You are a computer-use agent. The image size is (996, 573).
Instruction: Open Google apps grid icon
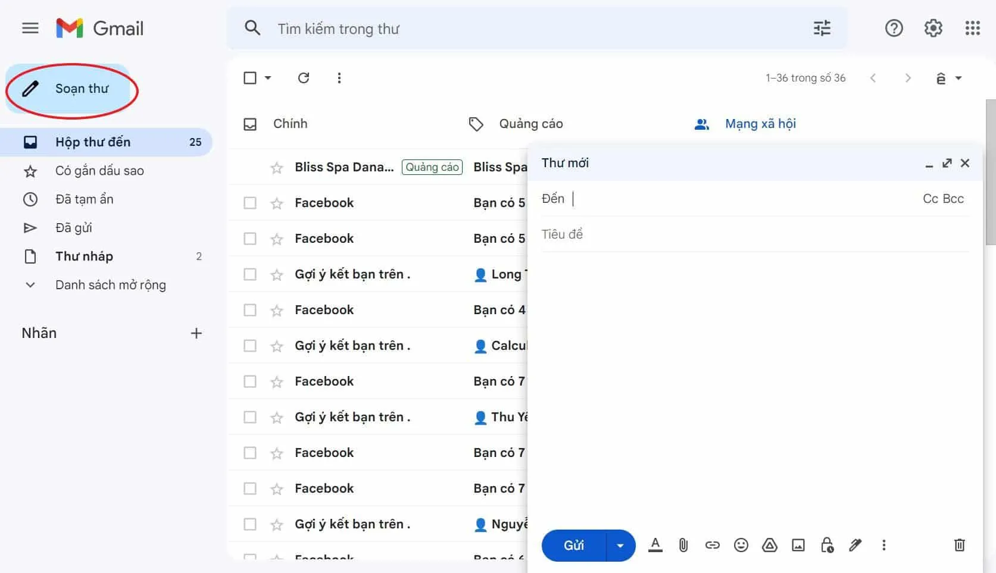[x=973, y=28]
